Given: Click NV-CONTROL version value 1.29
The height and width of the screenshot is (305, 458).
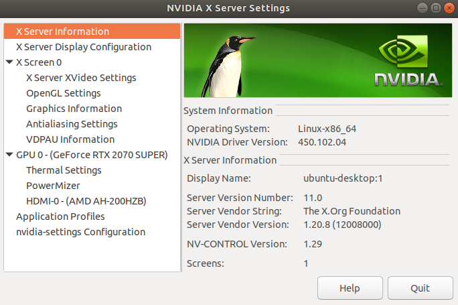Looking at the screenshot, I should coord(313,244).
